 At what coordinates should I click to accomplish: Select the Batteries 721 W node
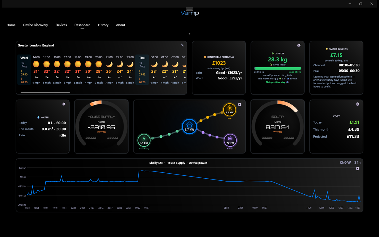230,140
